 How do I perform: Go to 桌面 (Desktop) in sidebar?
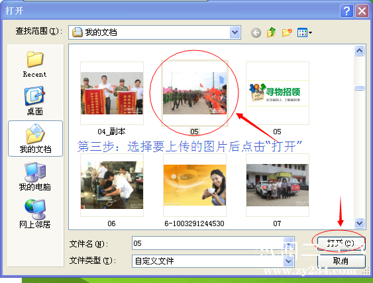point(35,101)
